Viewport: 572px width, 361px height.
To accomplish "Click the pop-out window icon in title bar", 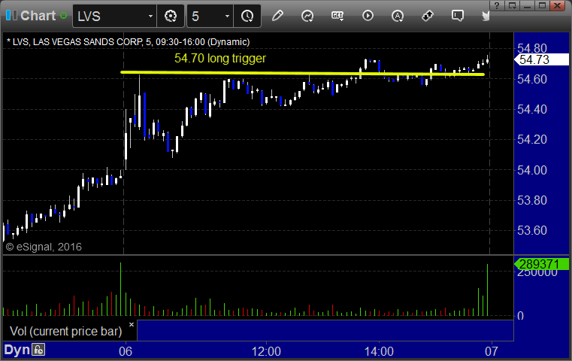I will coord(512,5).
